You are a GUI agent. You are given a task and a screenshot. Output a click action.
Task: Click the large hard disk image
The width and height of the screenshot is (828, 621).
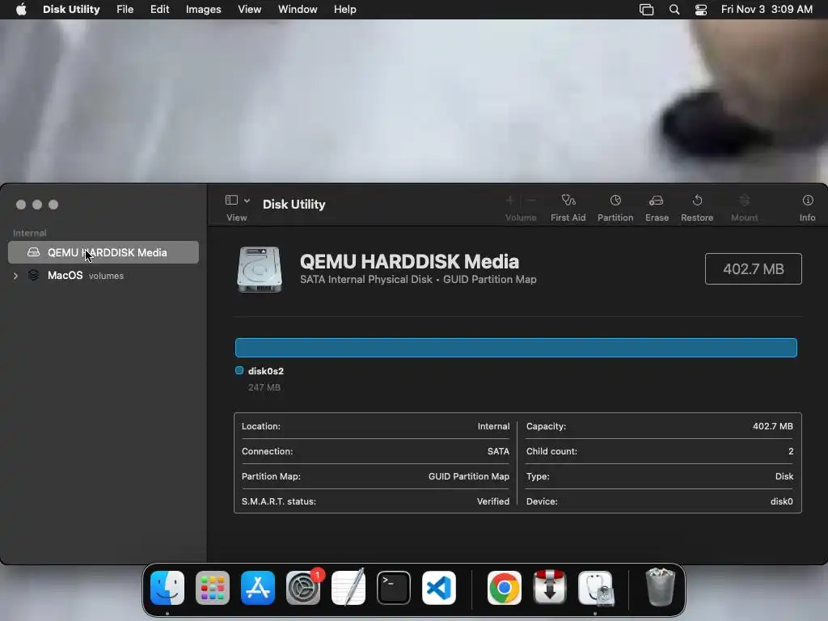pyautogui.click(x=260, y=269)
